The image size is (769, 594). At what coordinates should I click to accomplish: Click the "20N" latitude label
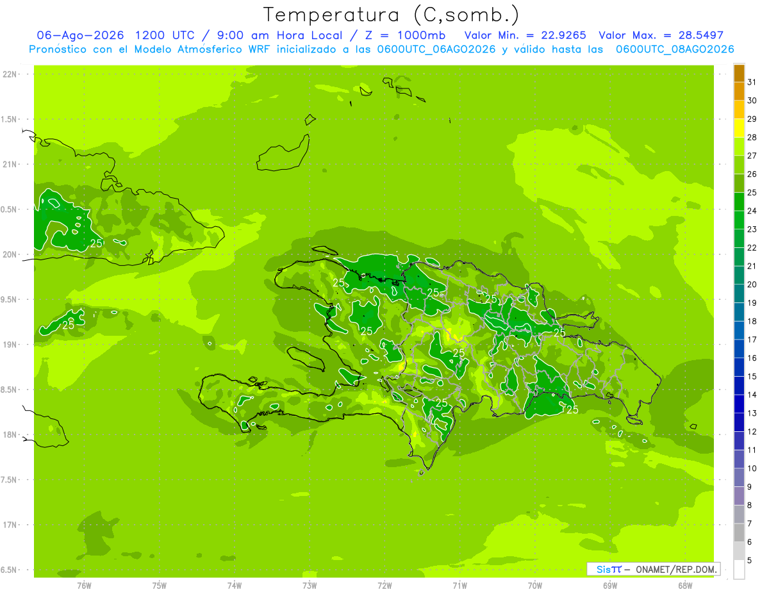pyautogui.click(x=10, y=254)
